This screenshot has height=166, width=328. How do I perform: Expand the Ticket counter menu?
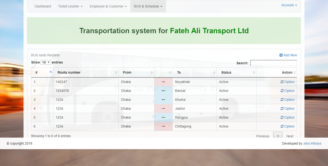coord(70,6)
